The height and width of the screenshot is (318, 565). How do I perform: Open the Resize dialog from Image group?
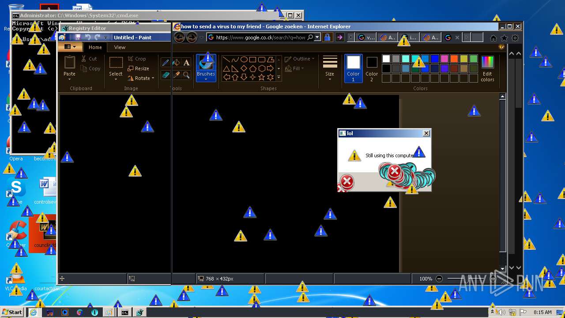tap(138, 68)
